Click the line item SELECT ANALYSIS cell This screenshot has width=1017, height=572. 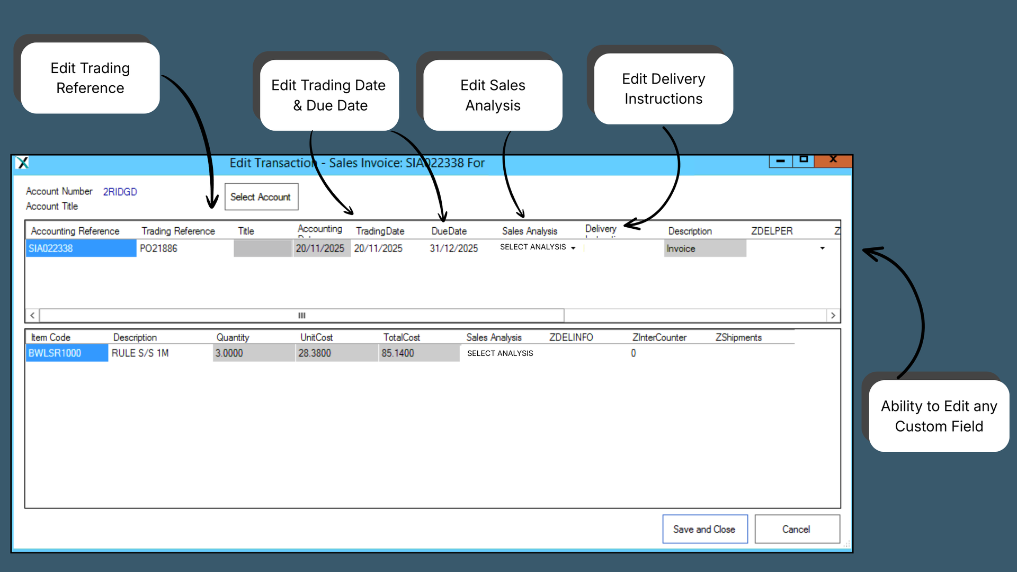(x=500, y=353)
